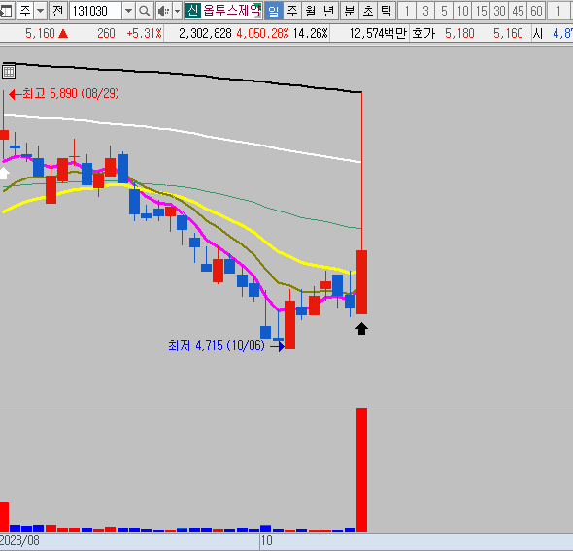Select the 15 interval button
This screenshot has height=551, width=573.
pos(481,11)
